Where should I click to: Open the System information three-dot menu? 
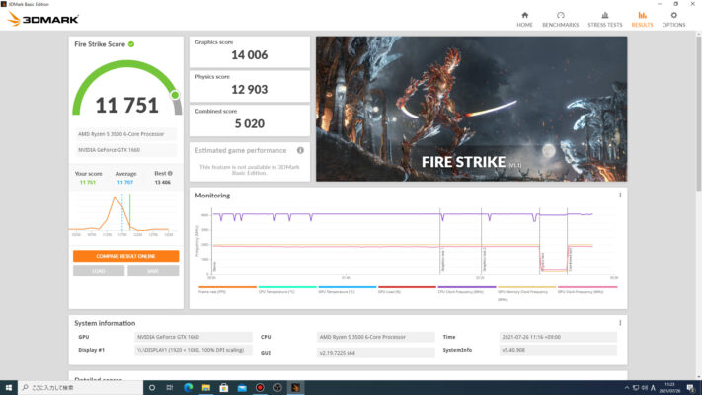click(x=620, y=323)
